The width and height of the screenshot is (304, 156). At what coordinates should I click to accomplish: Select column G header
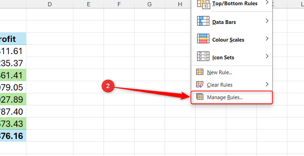click(150, 4)
